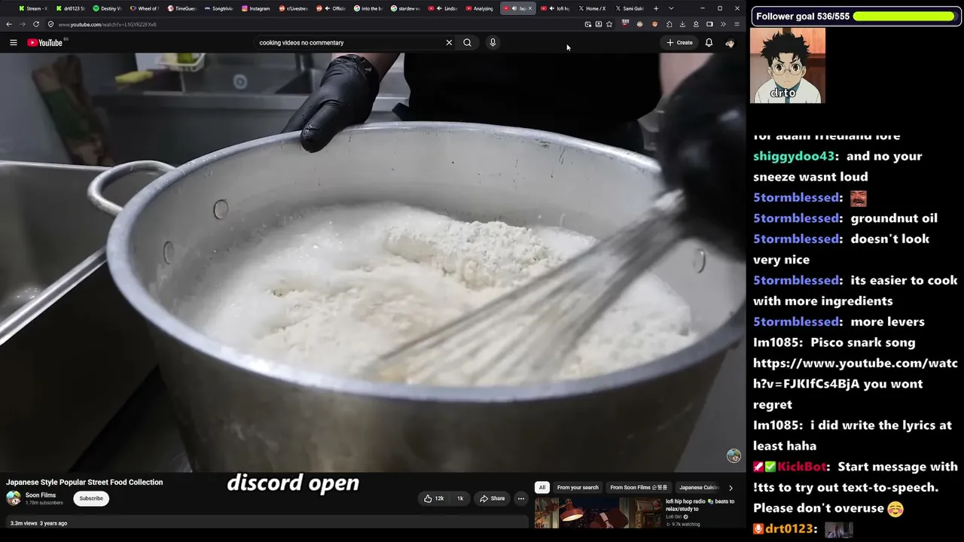Click the drt0 streamer avatar image

(x=788, y=65)
